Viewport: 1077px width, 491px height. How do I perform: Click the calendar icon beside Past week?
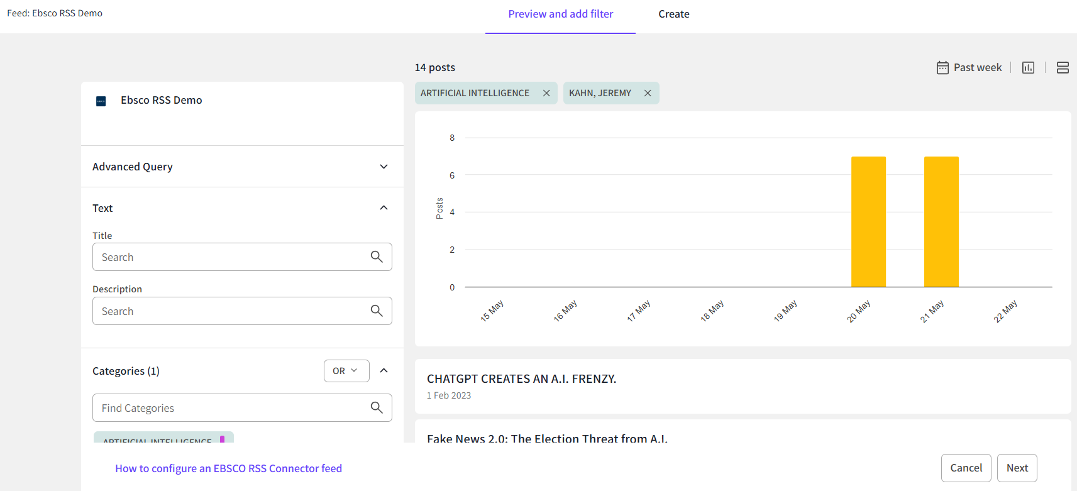(942, 68)
